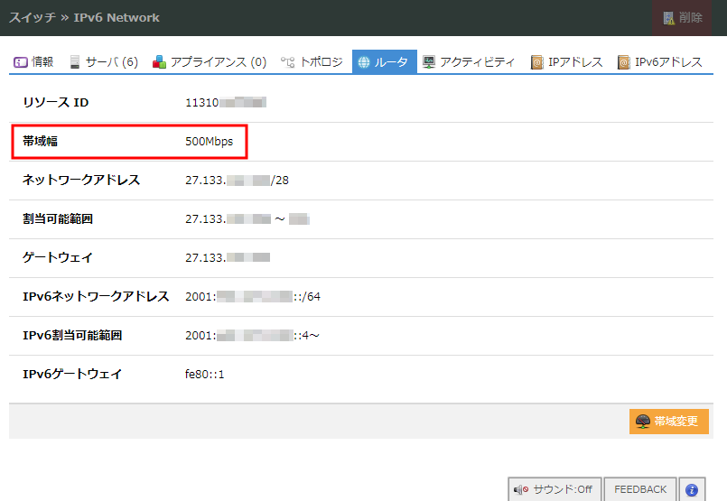727x501 pixels.
Task: Click the orange 帯域変更 button
Action: coord(669,422)
